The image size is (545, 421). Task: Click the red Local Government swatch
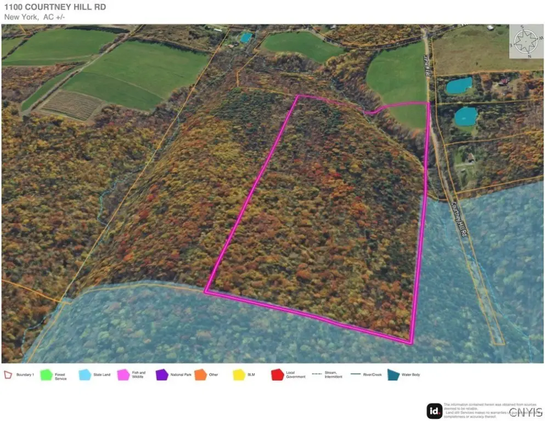pyautogui.click(x=277, y=375)
